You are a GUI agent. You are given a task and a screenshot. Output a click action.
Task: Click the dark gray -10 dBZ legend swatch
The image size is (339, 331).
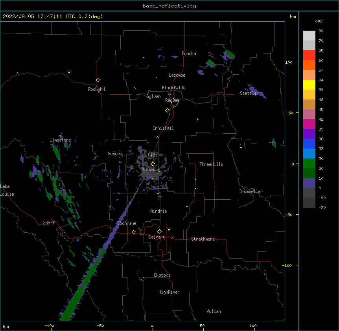[309, 203]
